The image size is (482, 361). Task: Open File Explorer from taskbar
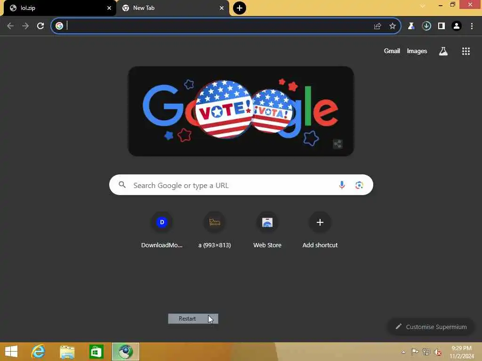pyautogui.click(x=67, y=352)
